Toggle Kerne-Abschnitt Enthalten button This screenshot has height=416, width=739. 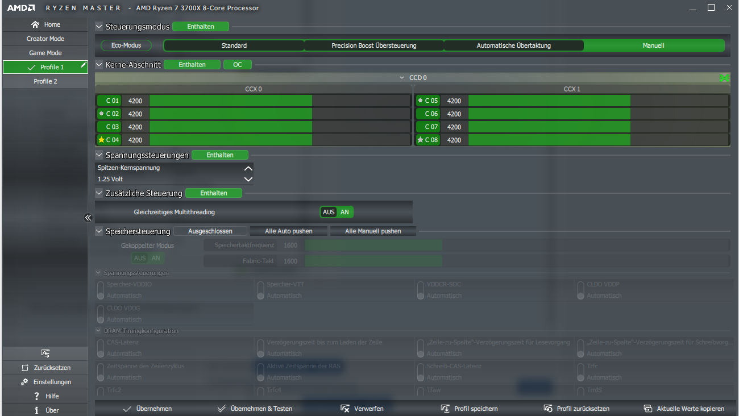(x=192, y=65)
